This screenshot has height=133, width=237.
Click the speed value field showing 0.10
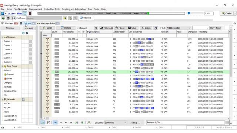[209, 13]
